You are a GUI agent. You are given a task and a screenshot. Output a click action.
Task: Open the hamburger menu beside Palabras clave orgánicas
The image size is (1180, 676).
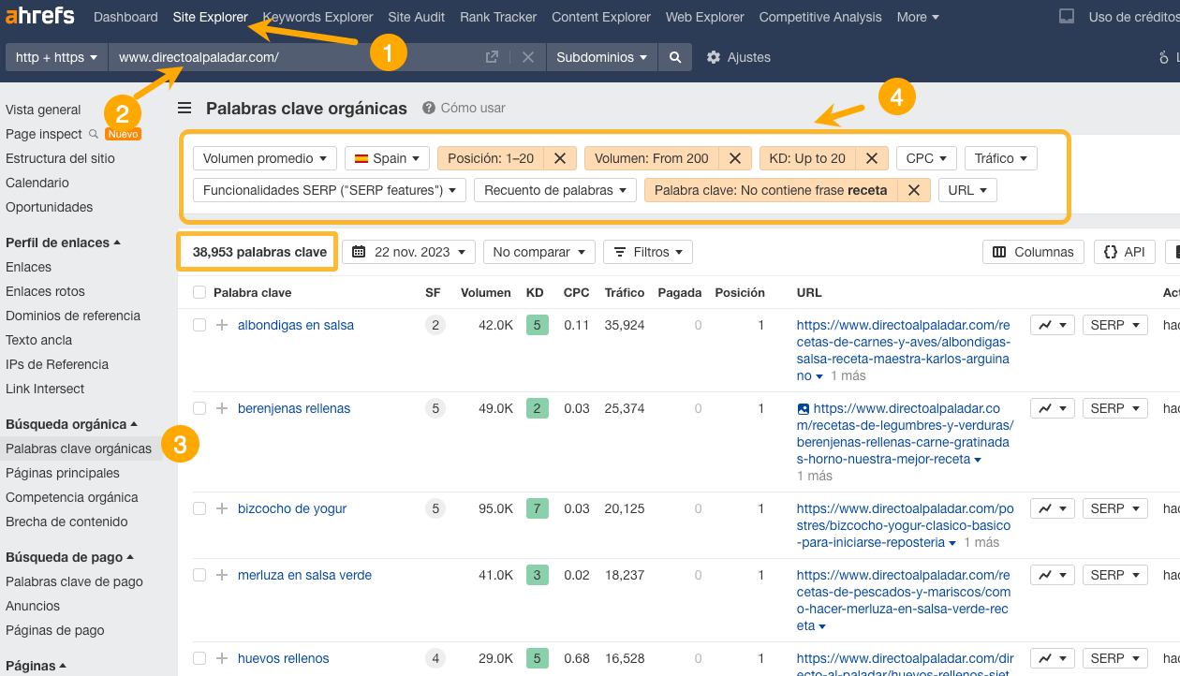184,108
